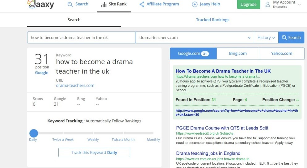
Task: Click the Google link under position 31
Action: pyautogui.click(x=41, y=73)
